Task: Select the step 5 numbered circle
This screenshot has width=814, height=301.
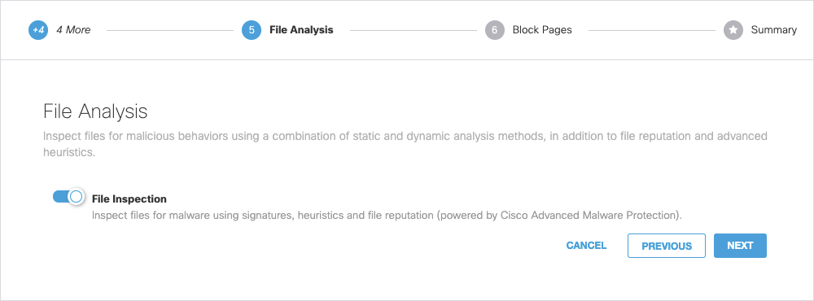Action: pos(252,30)
